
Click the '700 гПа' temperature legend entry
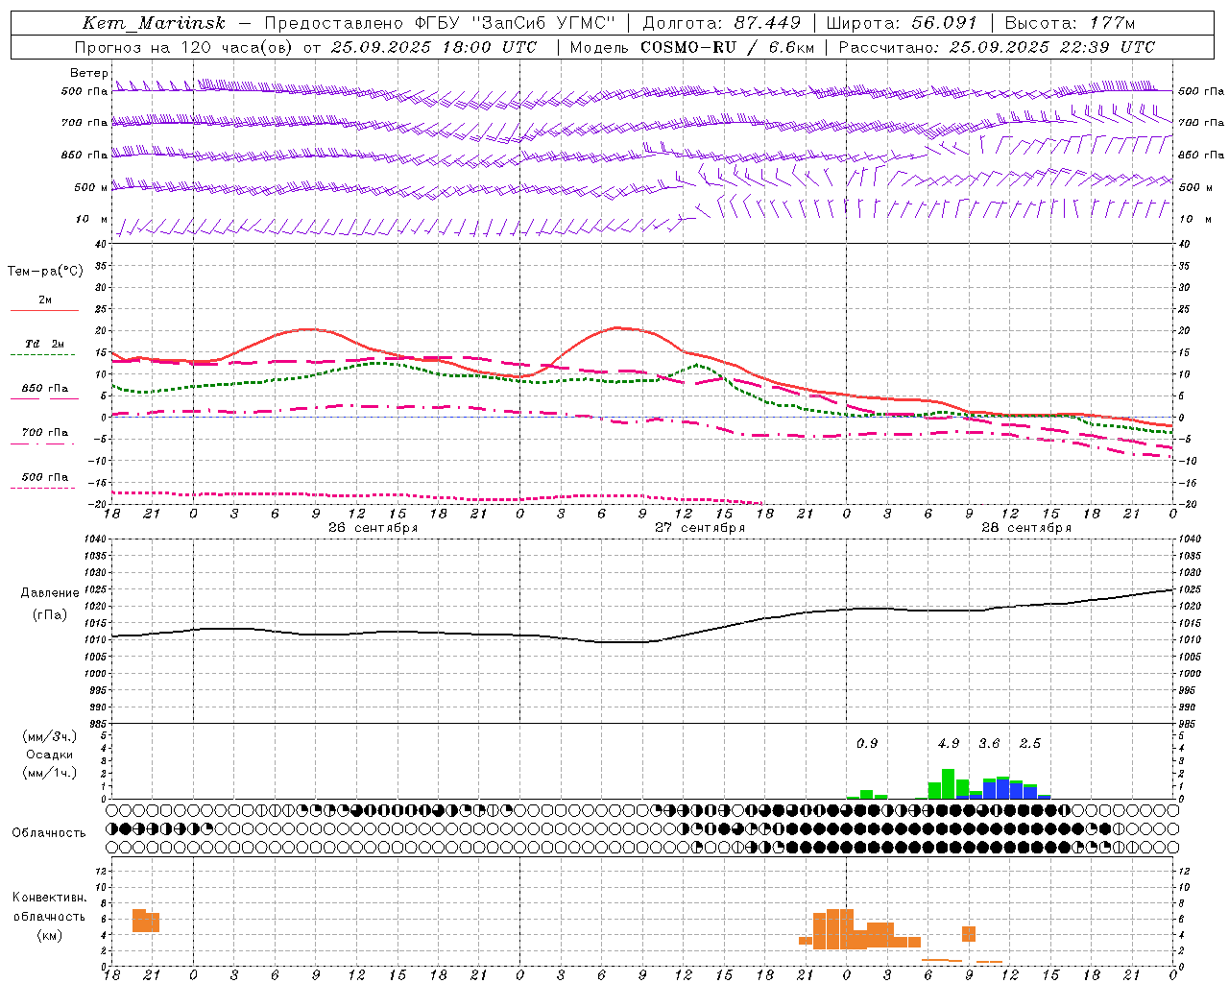coord(45,433)
